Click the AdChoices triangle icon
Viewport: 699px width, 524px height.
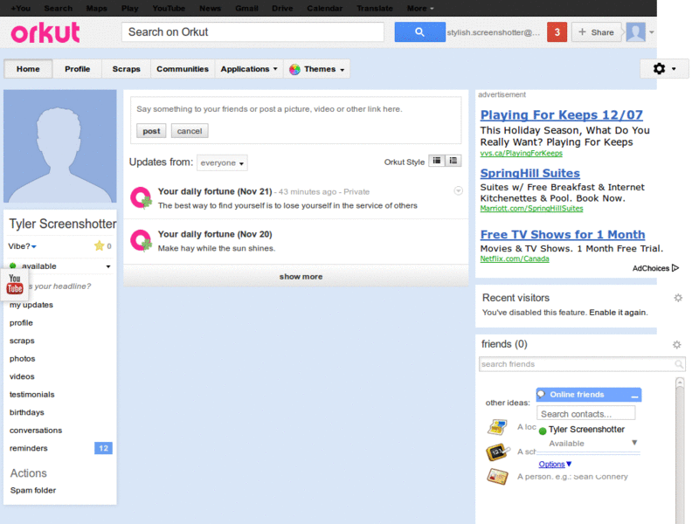675,268
